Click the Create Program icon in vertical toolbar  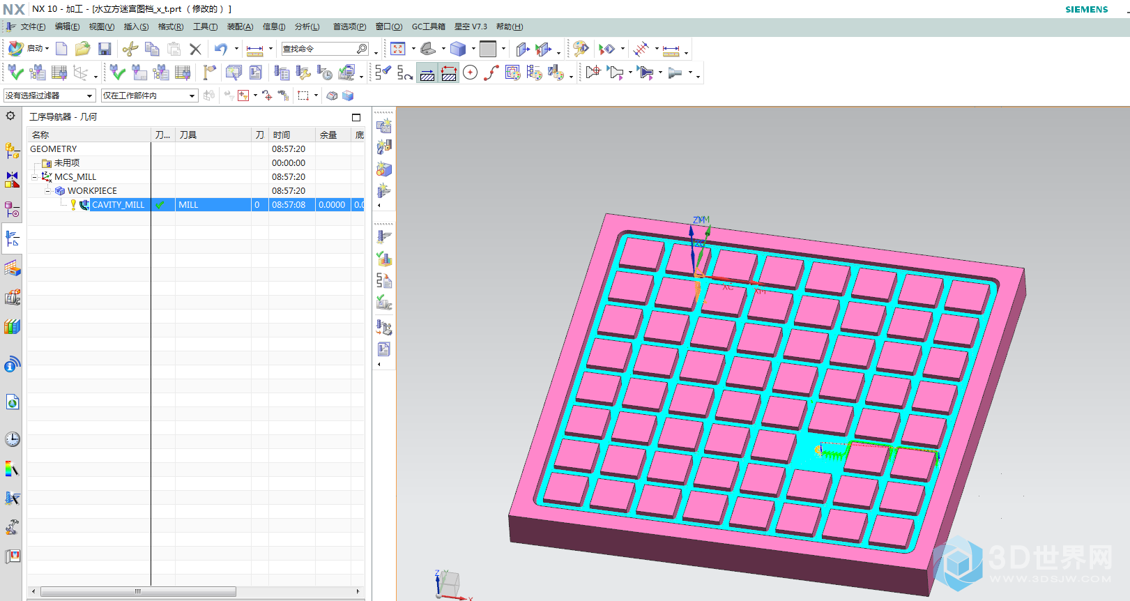coord(383,126)
